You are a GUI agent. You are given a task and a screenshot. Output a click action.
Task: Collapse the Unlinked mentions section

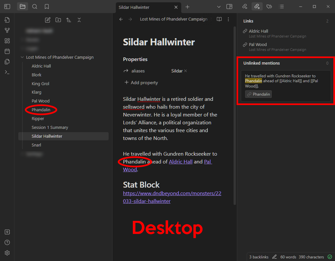(x=261, y=63)
